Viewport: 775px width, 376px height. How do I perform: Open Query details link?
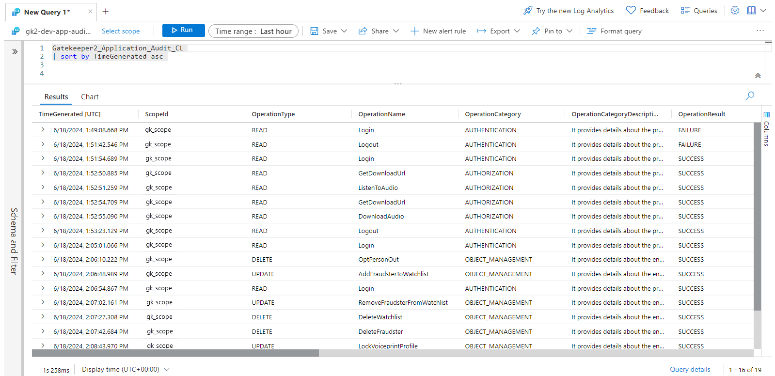[x=690, y=369]
